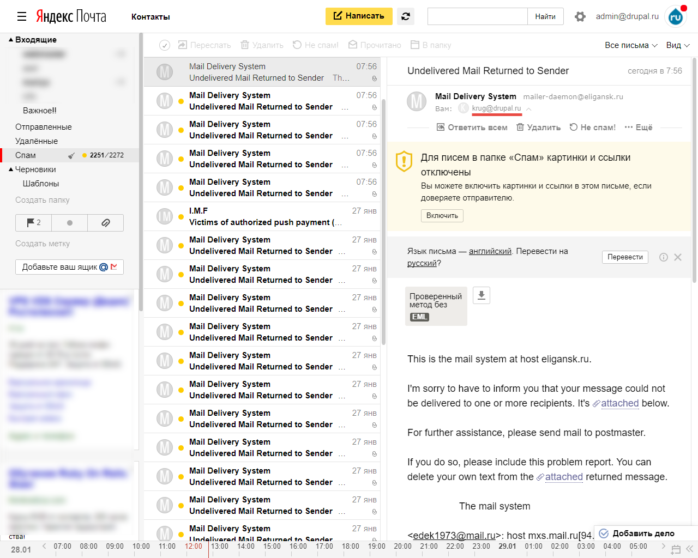698x558 pixels.
Task: Filter messages with attachments
Action: (x=106, y=223)
